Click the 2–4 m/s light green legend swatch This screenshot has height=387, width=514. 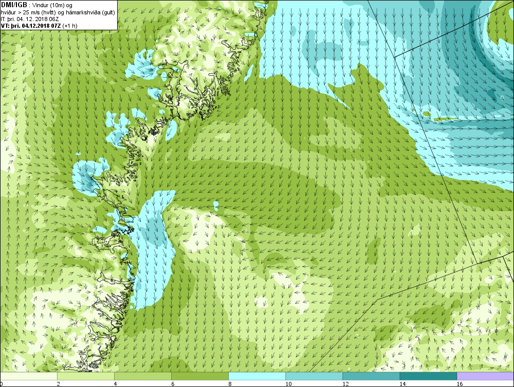(86, 376)
